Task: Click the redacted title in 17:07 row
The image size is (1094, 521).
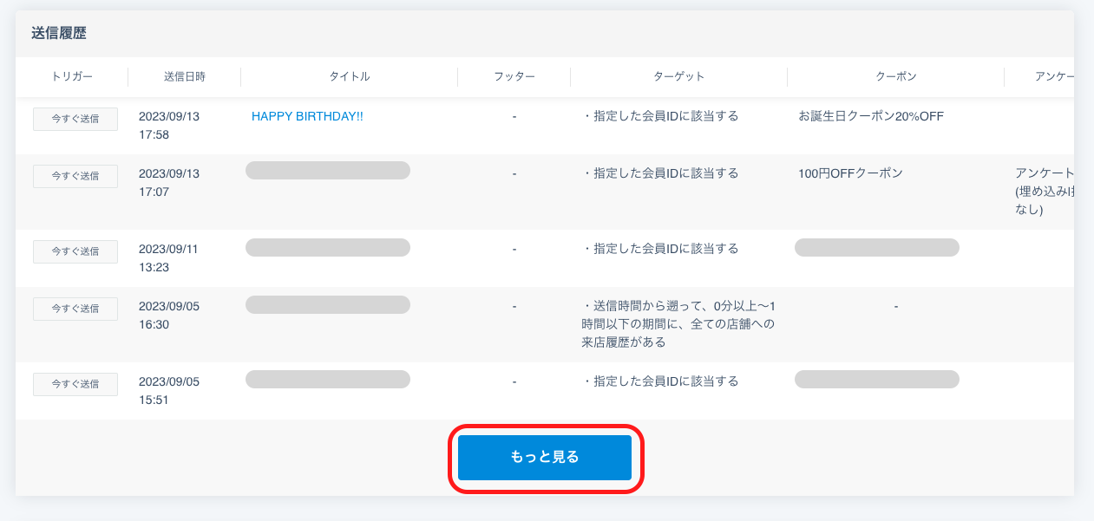Action: click(328, 170)
